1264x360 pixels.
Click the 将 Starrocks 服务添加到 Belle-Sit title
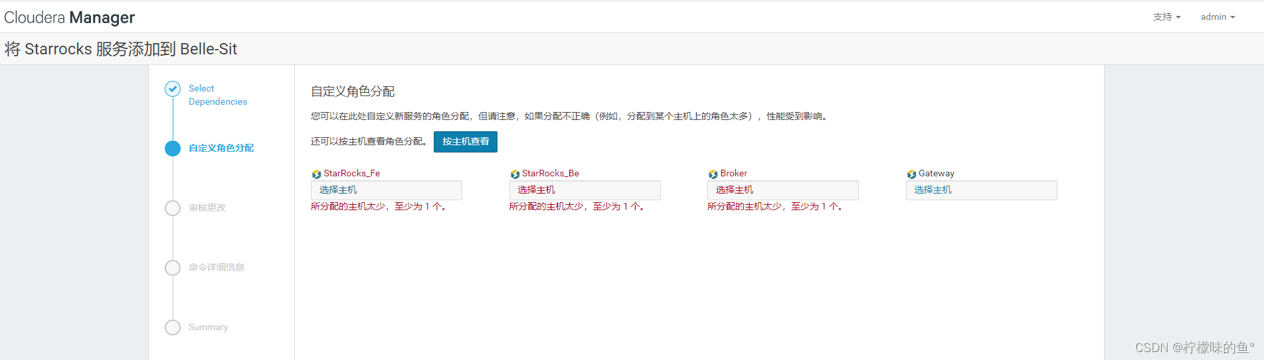tap(121, 49)
